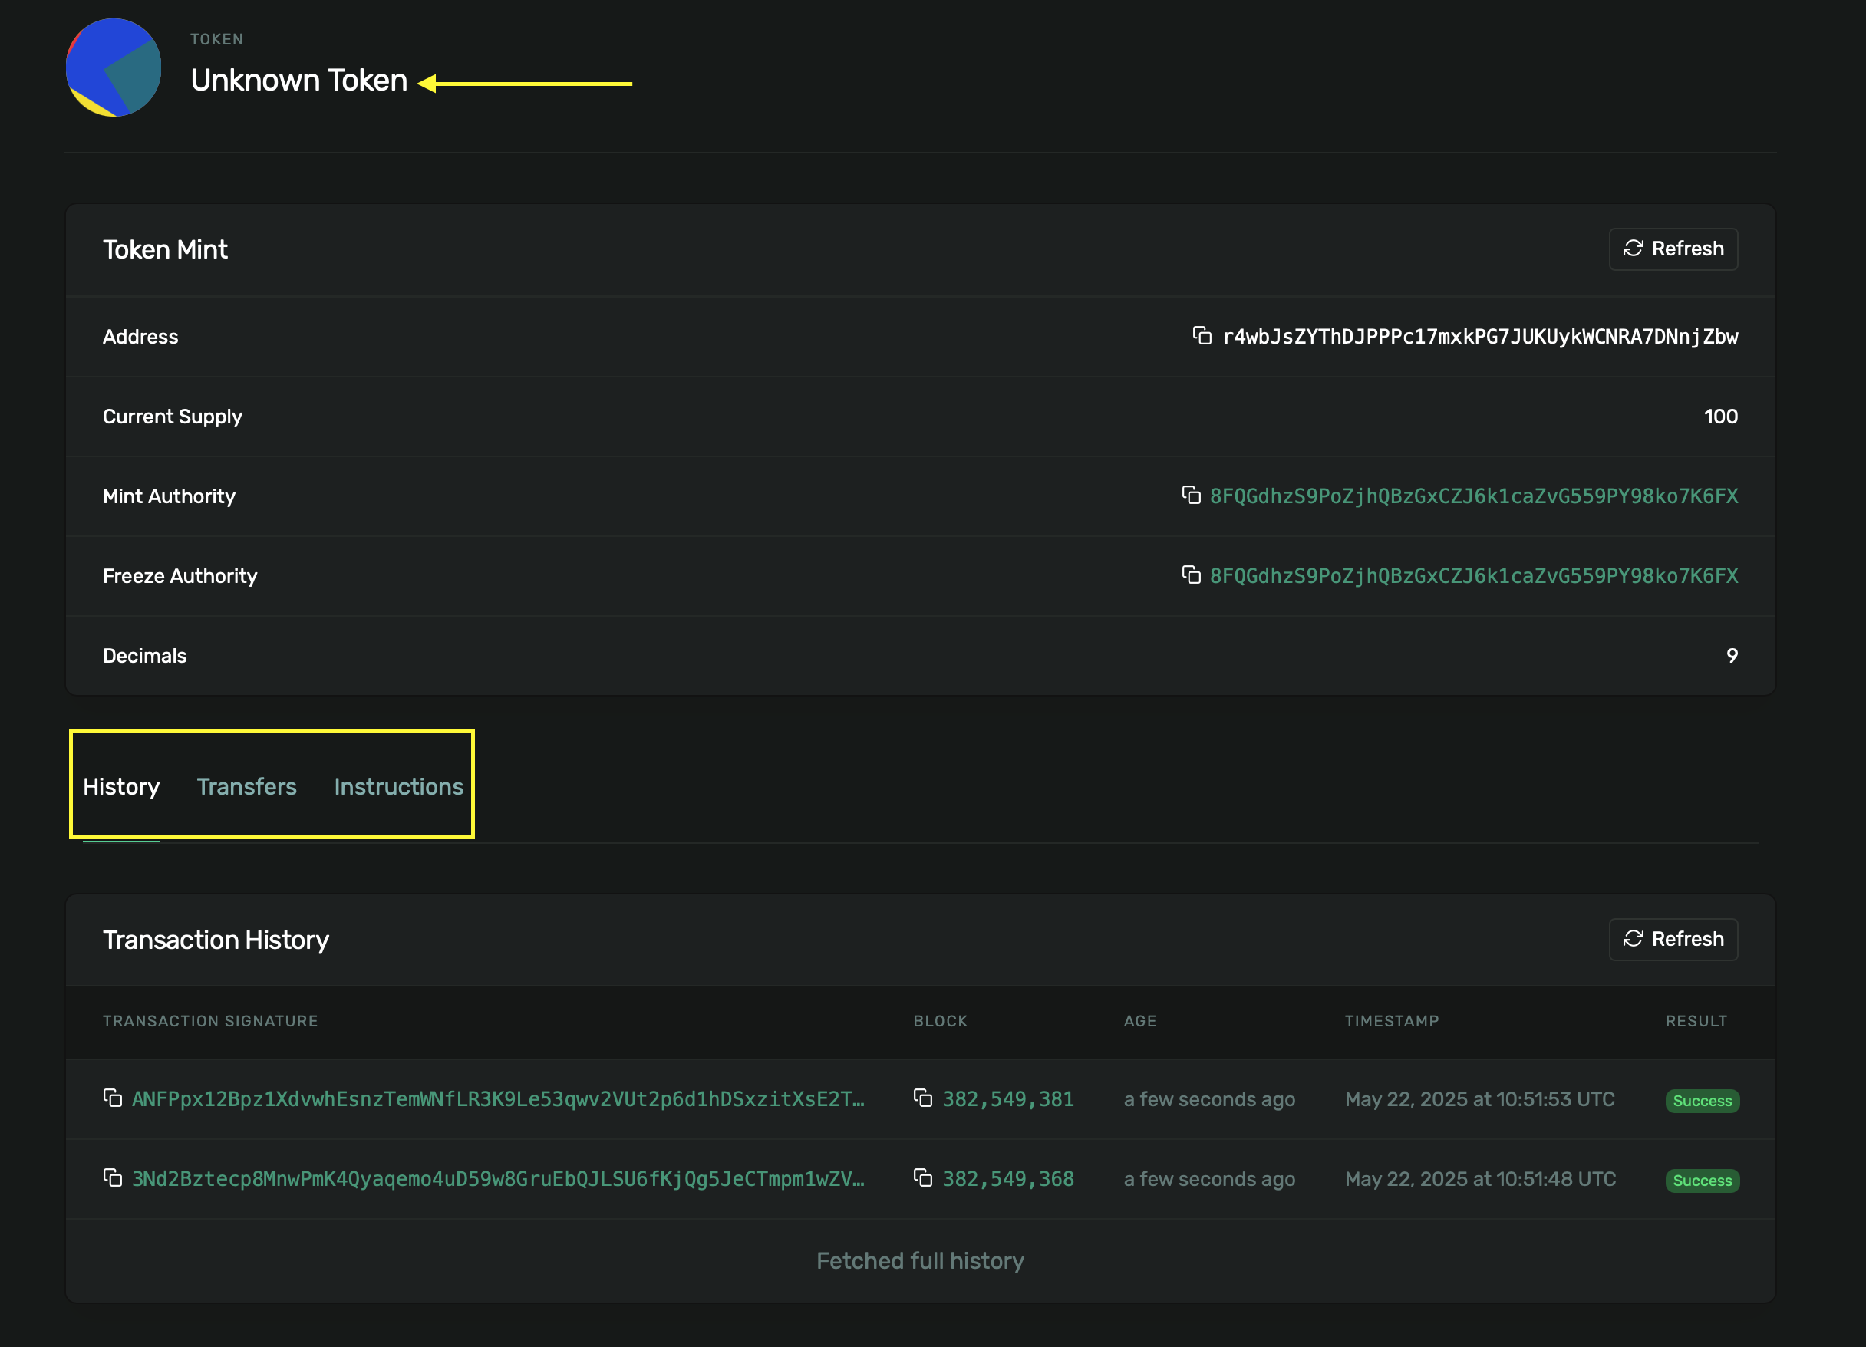Copy the Mint Authority address
The height and width of the screenshot is (1347, 1866).
click(x=1193, y=496)
